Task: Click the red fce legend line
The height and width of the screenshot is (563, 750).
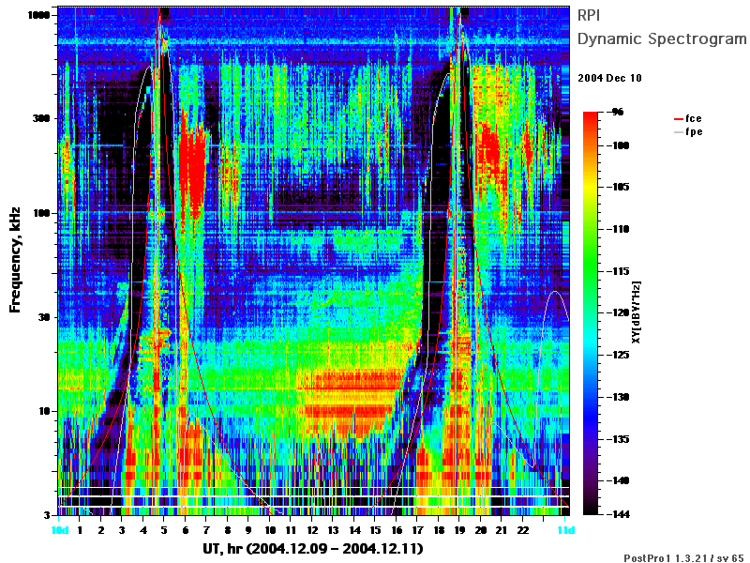Action: pos(678,119)
